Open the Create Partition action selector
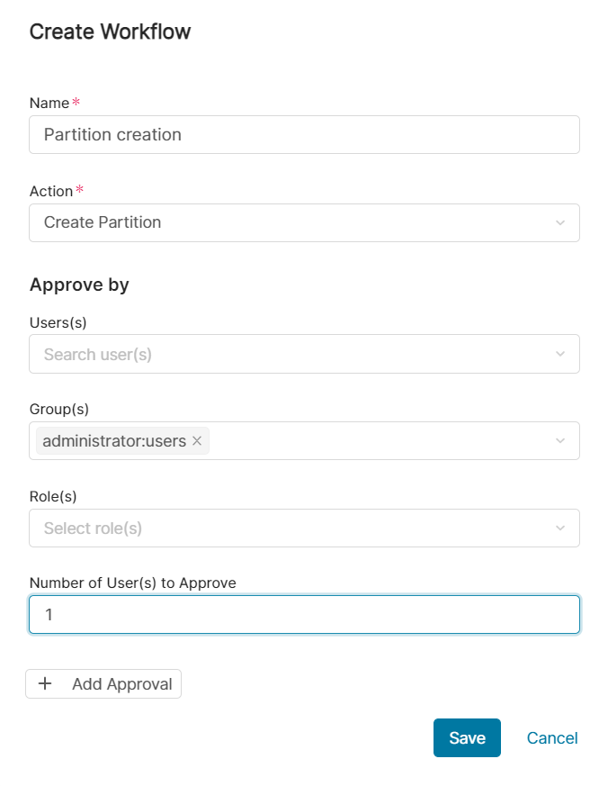This screenshot has height=786, width=599. pyautogui.click(x=304, y=222)
